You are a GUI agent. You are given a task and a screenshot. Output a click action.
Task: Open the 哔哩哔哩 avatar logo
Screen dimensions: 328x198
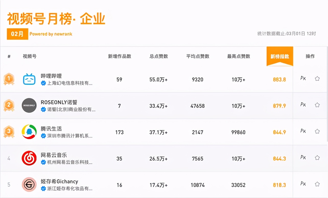click(29, 79)
